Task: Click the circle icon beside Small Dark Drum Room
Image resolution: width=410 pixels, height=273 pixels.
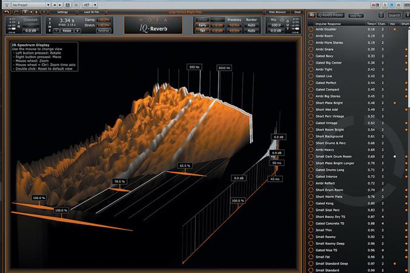Action: point(311,157)
